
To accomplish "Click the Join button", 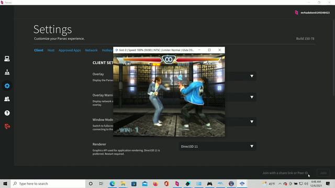I will click(323, 173).
